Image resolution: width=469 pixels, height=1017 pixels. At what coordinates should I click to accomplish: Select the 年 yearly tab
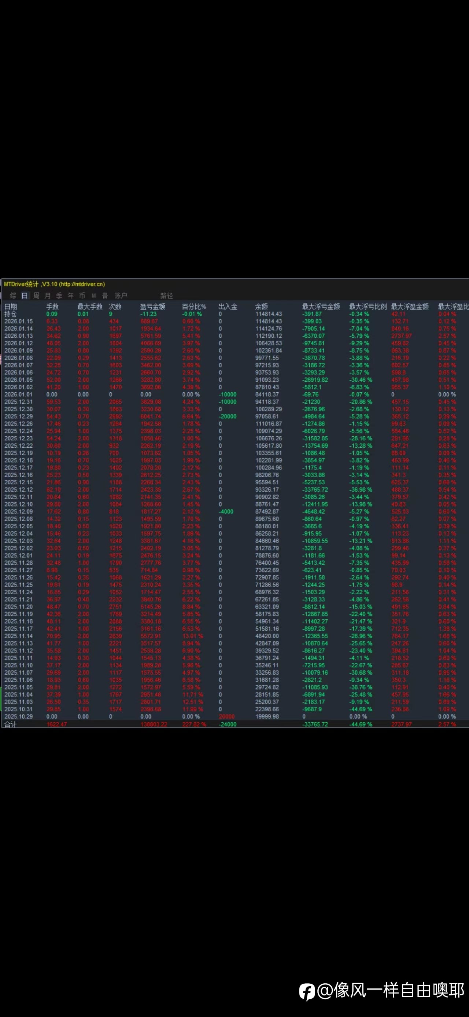coord(71,295)
